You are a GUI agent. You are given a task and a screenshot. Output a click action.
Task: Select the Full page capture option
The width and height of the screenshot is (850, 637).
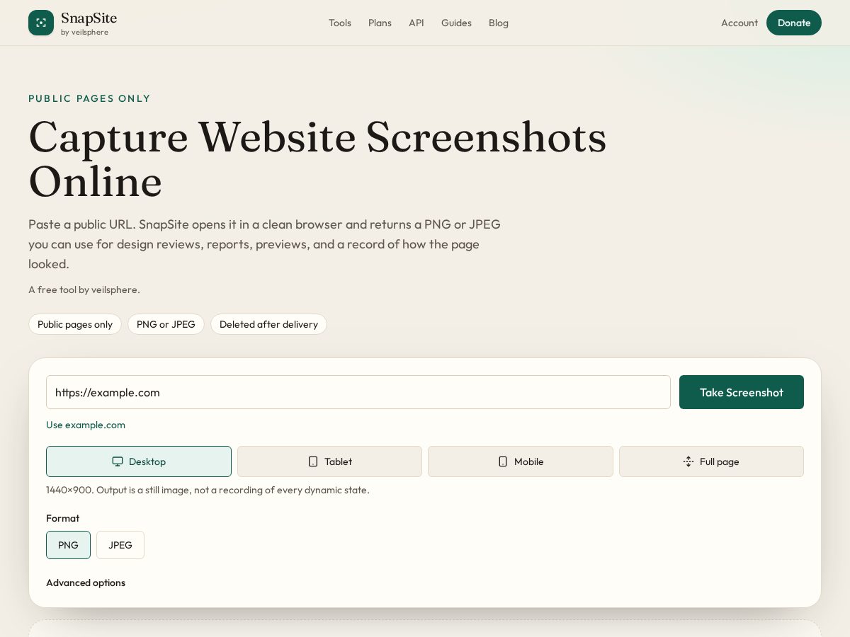click(711, 461)
